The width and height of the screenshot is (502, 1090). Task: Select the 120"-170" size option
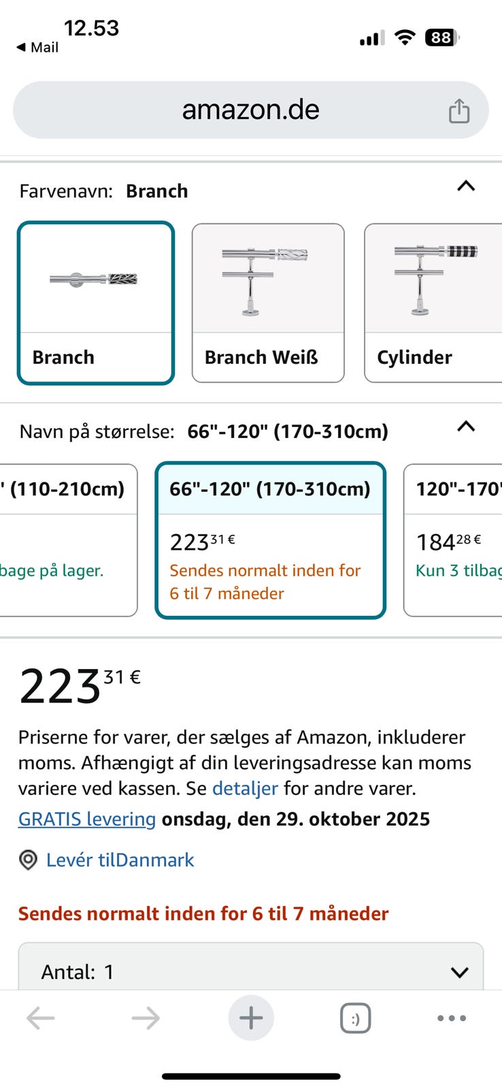coord(453,540)
